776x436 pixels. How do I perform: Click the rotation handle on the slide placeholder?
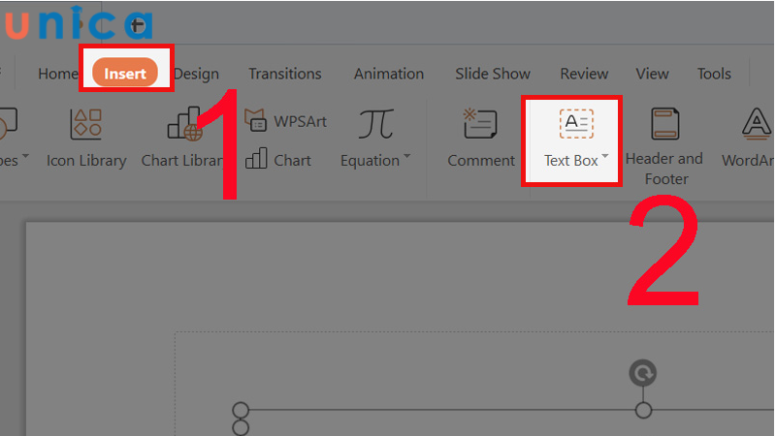point(642,372)
